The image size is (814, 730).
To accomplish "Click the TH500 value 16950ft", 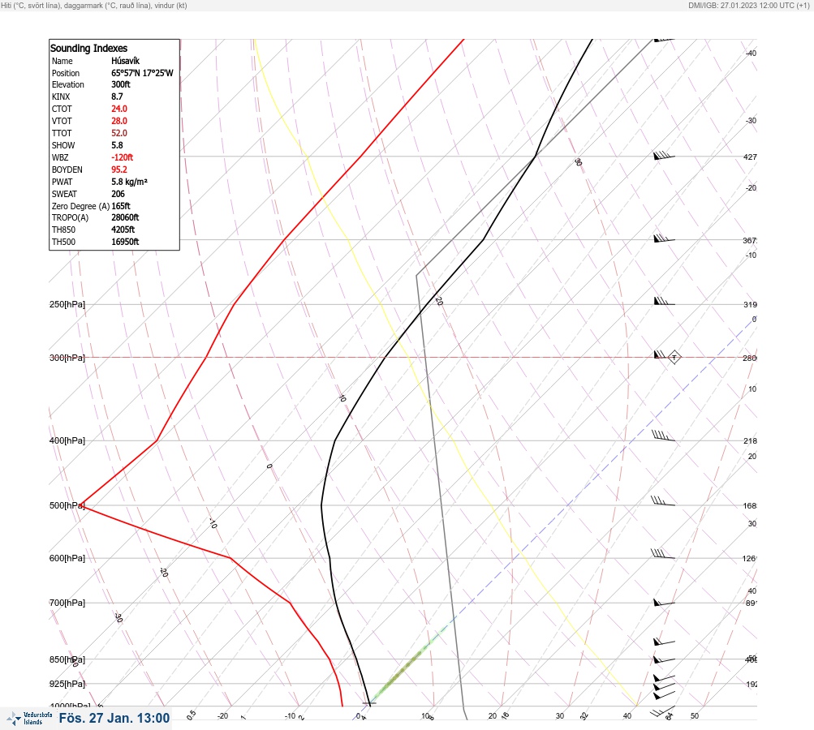I will coord(125,242).
